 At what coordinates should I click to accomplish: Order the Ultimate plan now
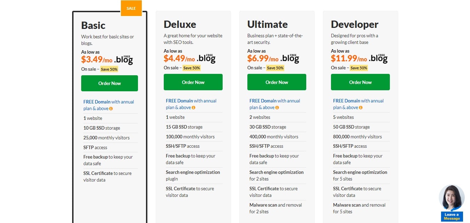point(277,82)
